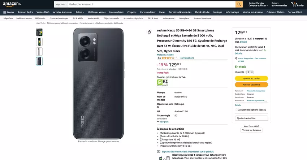
Task: Expand the Voir plus specifications
Action: click(x=163, y=122)
